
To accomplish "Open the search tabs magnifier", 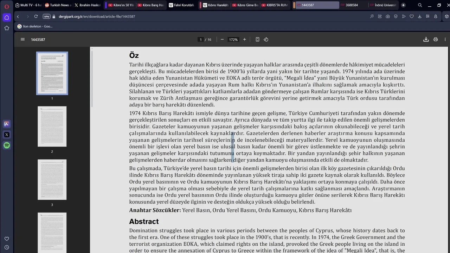I will coord(420,5).
